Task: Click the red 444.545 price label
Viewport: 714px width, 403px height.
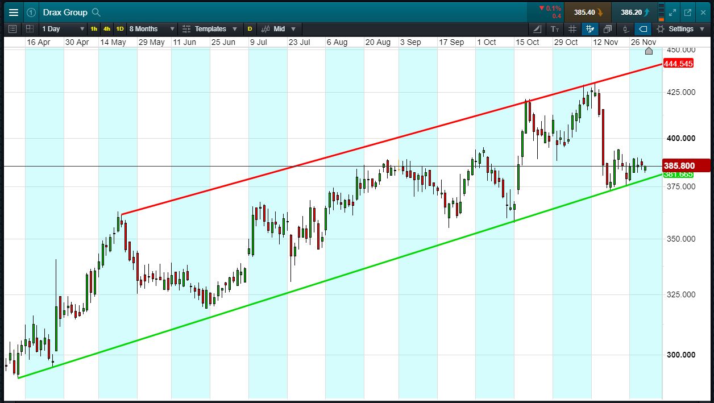Action: (x=678, y=64)
